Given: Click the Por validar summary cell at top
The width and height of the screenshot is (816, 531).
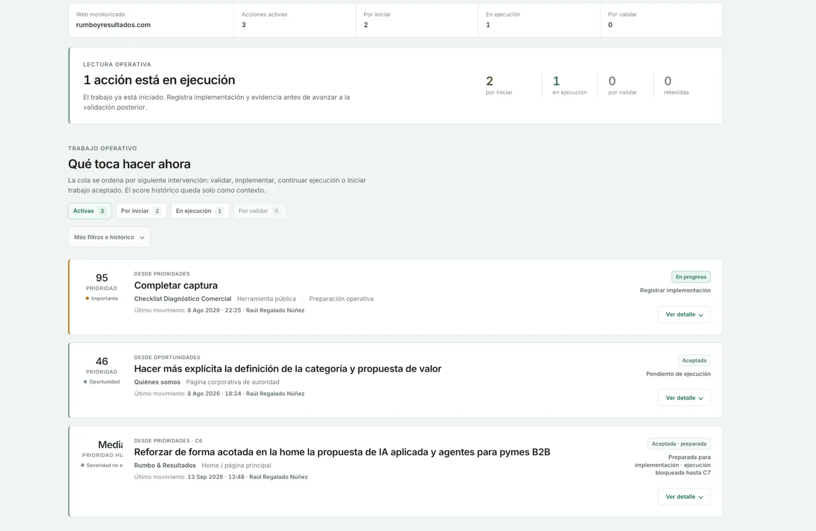Looking at the screenshot, I should (x=661, y=20).
